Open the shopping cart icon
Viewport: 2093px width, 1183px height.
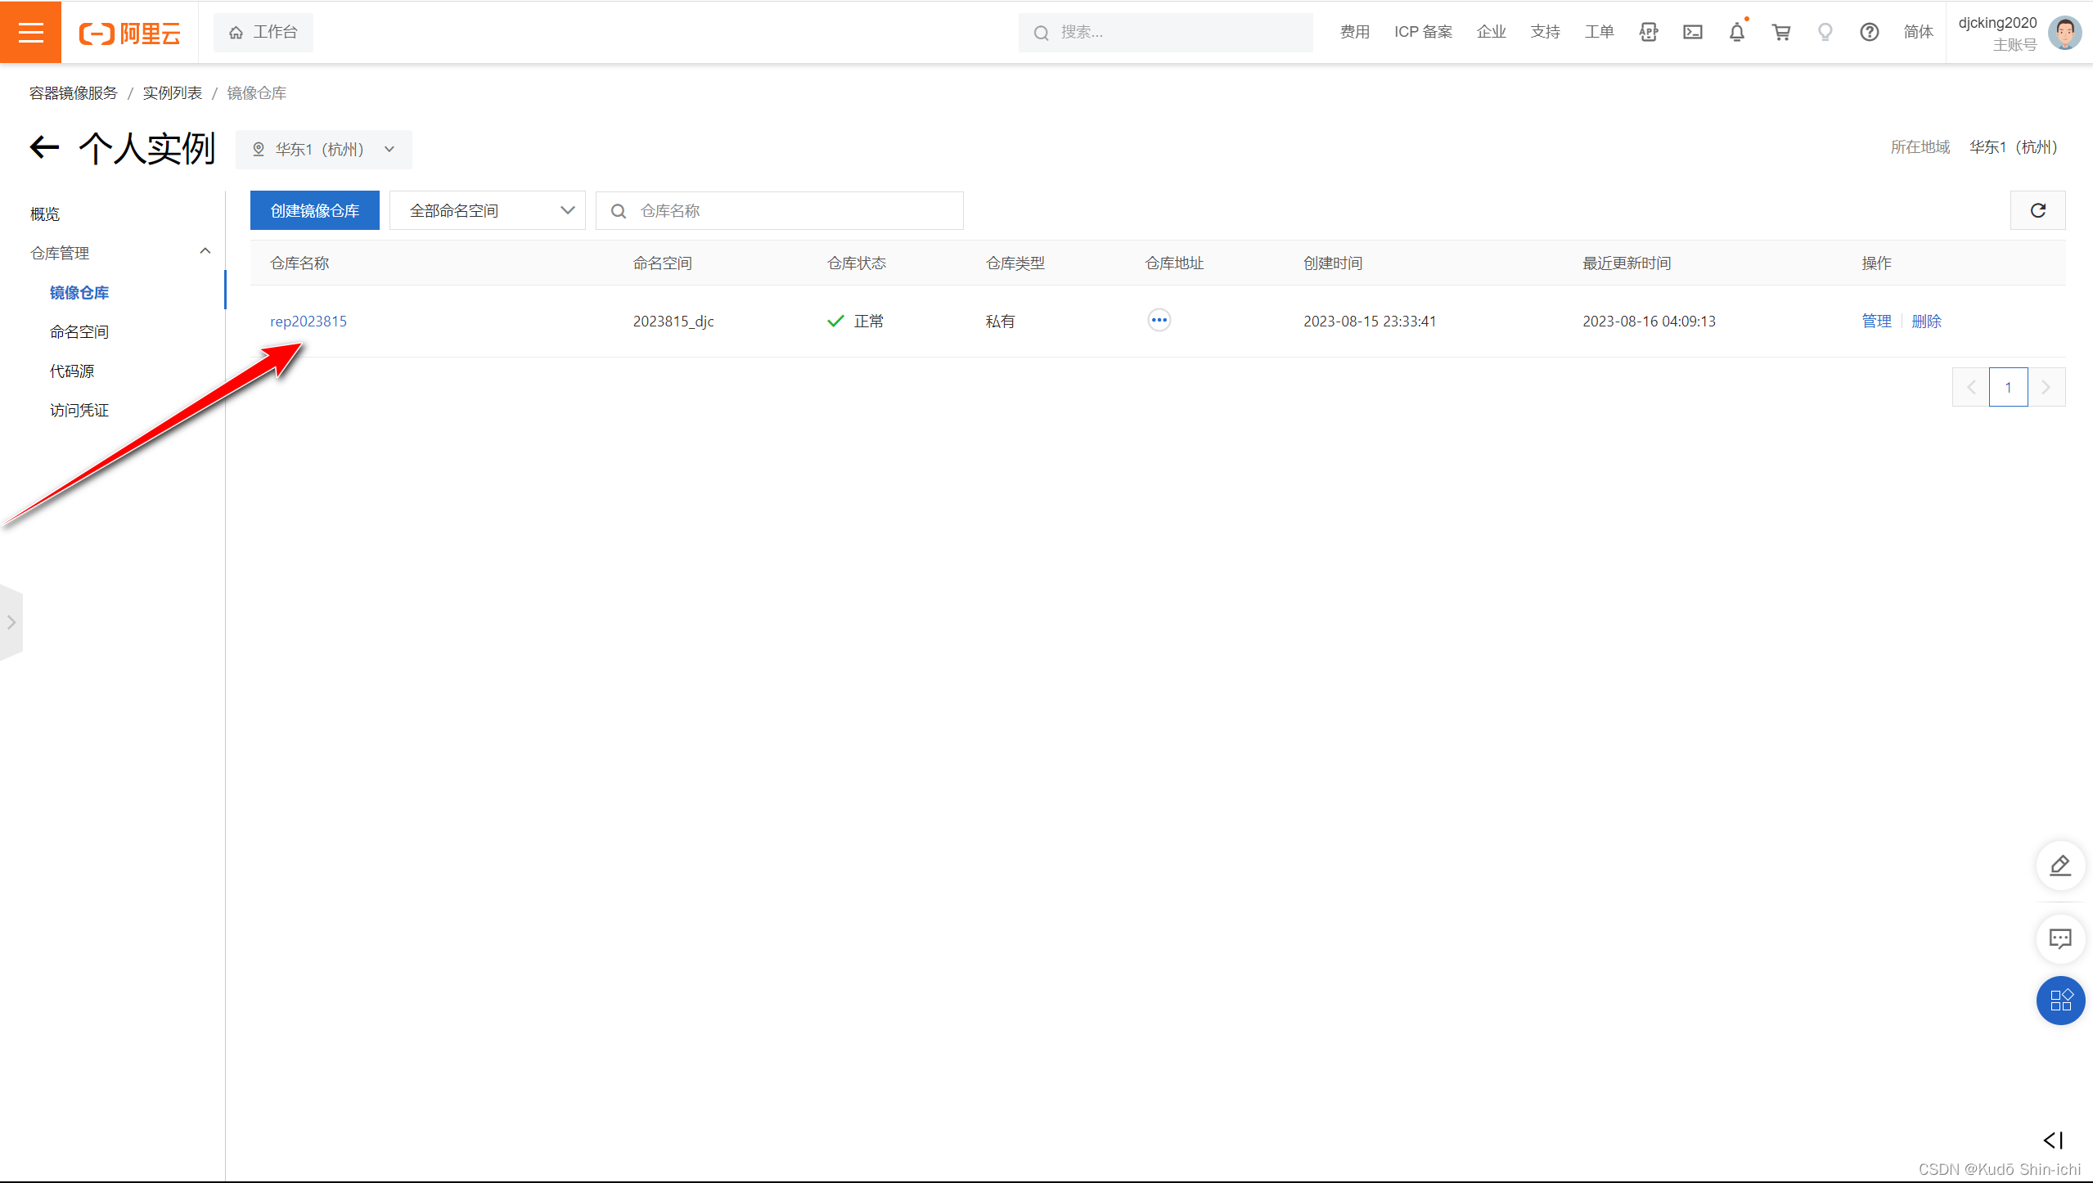pos(1780,32)
